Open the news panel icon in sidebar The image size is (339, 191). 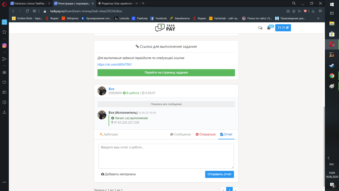(x=4, y=92)
